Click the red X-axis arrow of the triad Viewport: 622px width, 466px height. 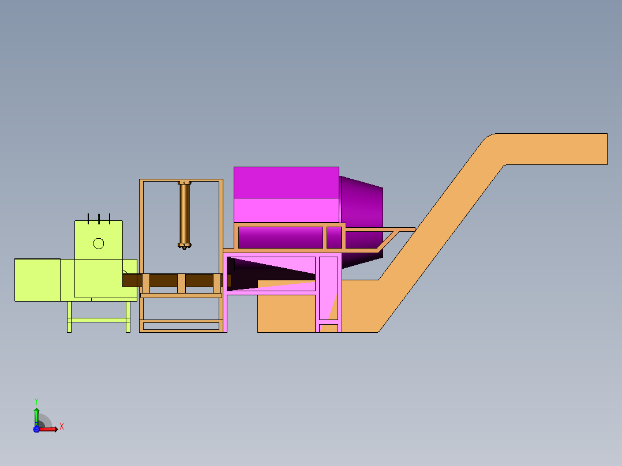click(x=48, y=429)
